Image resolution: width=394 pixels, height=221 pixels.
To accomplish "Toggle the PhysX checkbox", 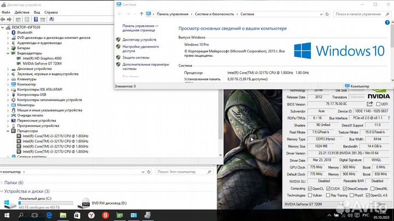I will point(351,195).
